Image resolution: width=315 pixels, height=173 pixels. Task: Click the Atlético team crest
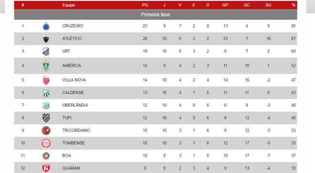pos(46,39)
